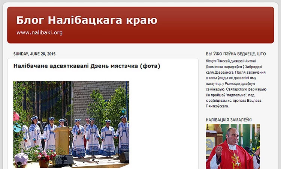This screenshot has height=169, width=281.
Task: Click the wooden podium in the choir photo
Action: (62, 140)
